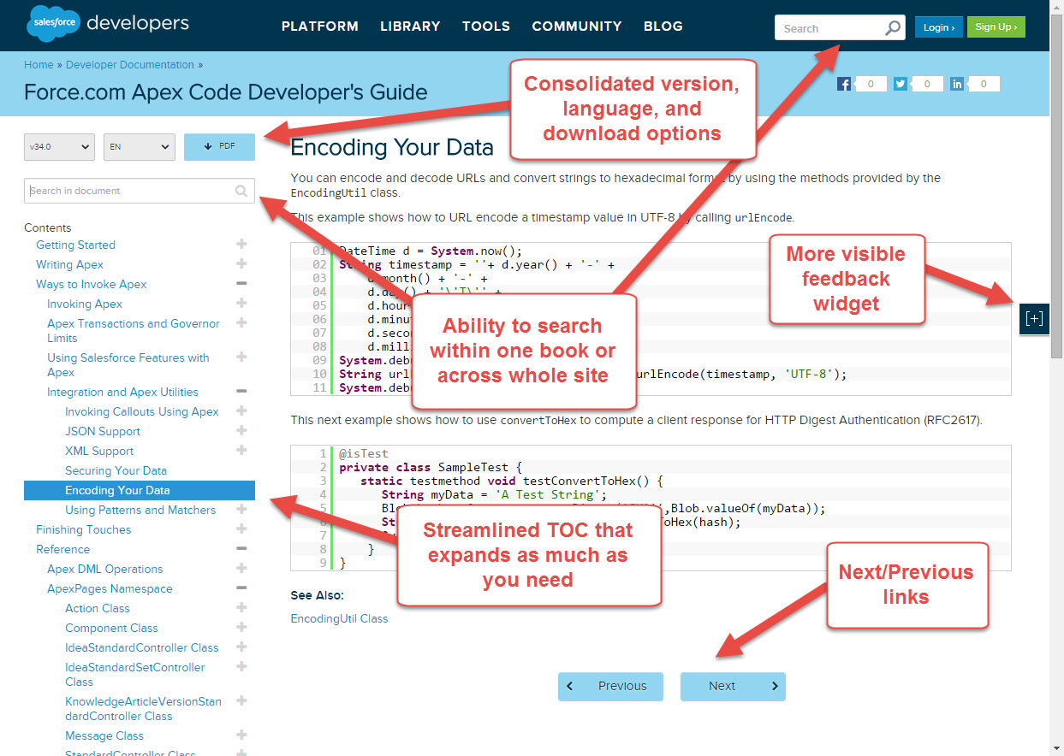Open the Action Class topic link
This screenshot has height=756, width=1064.
click(x=98, y=608)
